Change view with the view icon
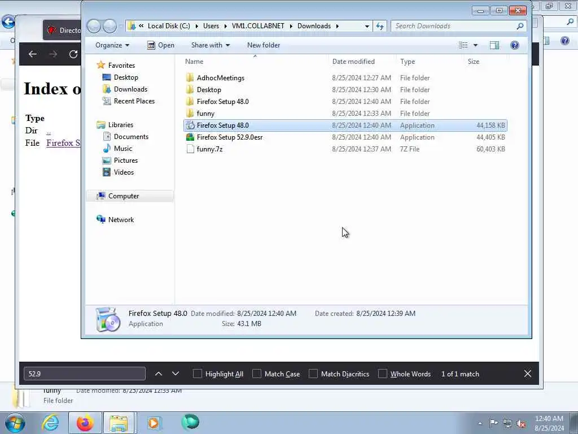 [463, 45]
